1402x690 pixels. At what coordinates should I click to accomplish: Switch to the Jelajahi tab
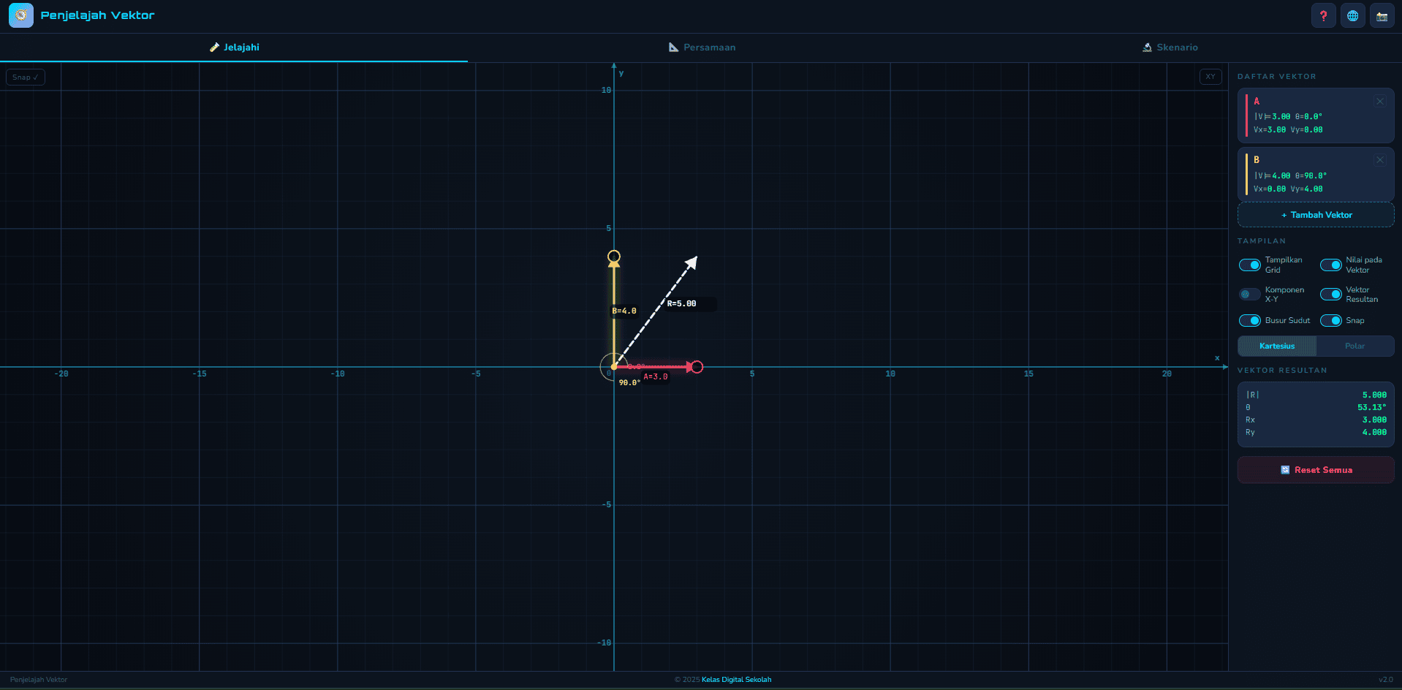tap(234, 48)
